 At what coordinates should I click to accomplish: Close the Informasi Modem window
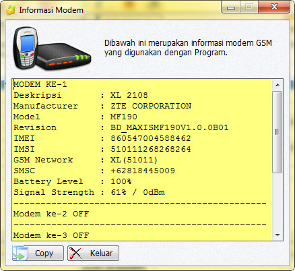click(x=274, y=7)
